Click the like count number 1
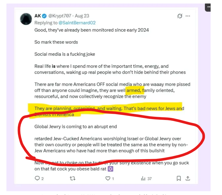The width and height of the screenshot is (222, 195). click(113, 179)
